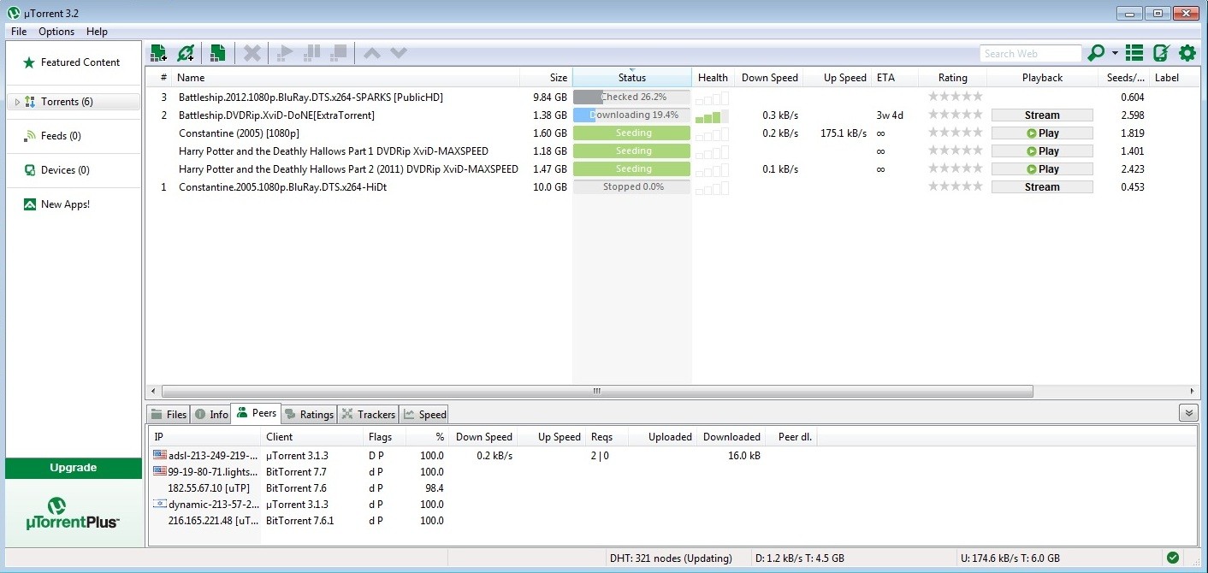Click the Health column header
Viewport: 1208px width, 573px height.
tap(713, 78)
